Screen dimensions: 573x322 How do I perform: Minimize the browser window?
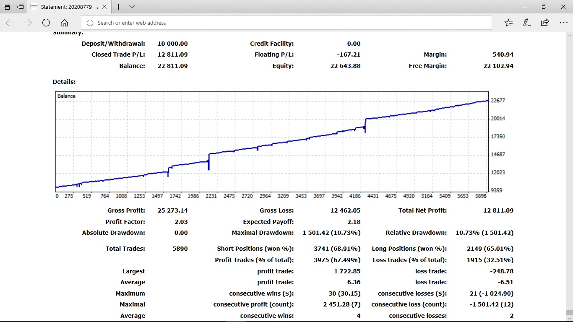[525, 7]
